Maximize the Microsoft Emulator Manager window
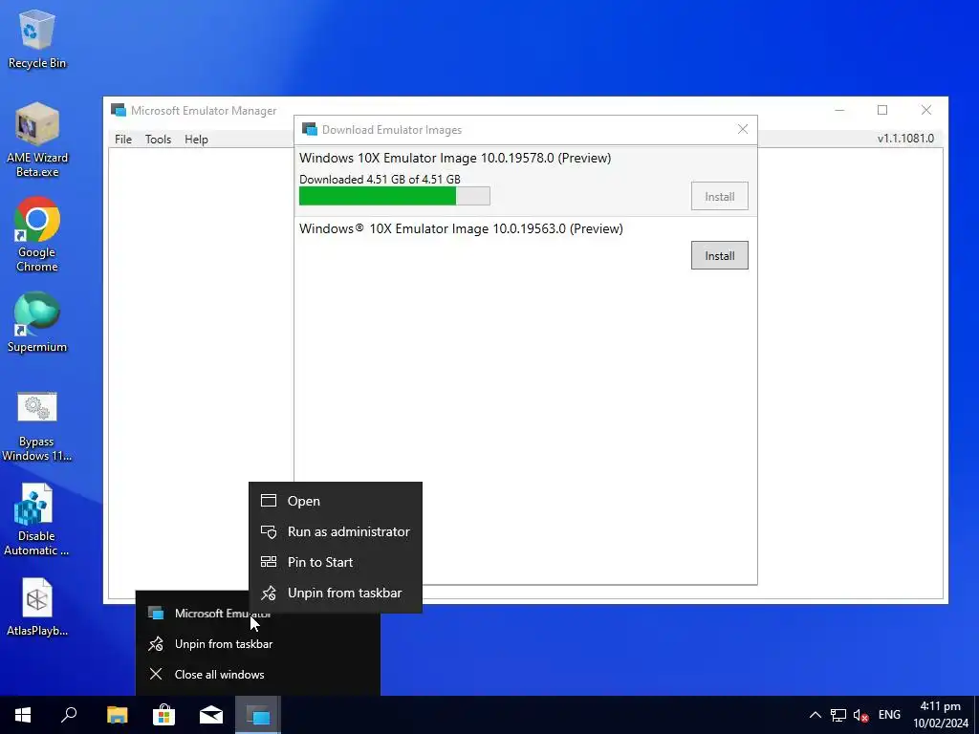Screen dimensions: 979x734 pyautogui.click(x=882, y=110)
